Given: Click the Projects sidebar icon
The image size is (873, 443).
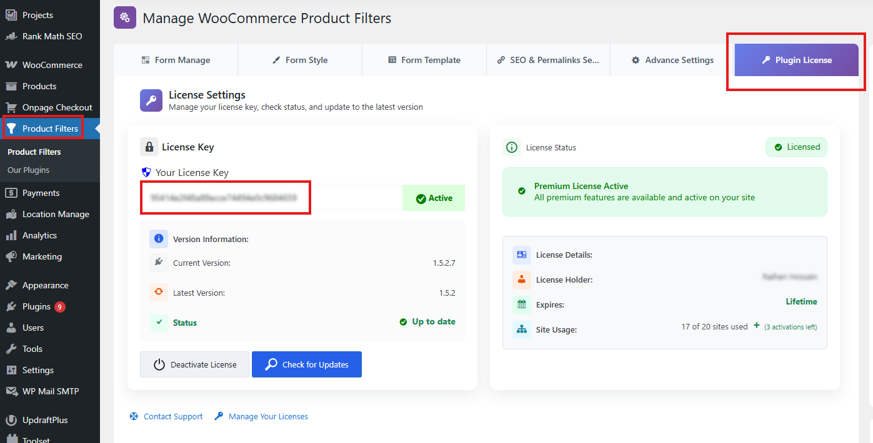Looking at the screenshot, I should [x=11, y=15].
